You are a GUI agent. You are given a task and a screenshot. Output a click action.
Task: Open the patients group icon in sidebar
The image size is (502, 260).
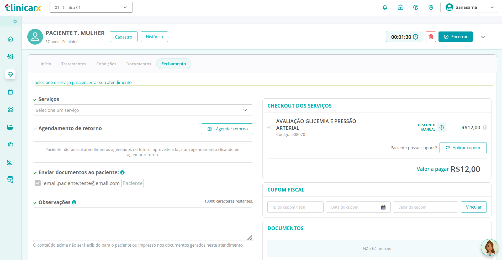[x=10, y=57]
